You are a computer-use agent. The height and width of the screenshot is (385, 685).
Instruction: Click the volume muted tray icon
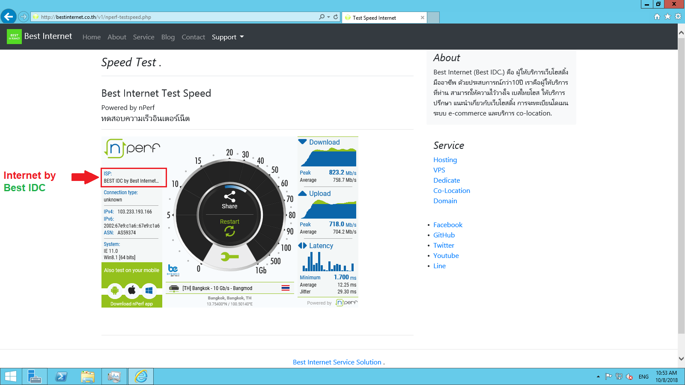(629, 376)
